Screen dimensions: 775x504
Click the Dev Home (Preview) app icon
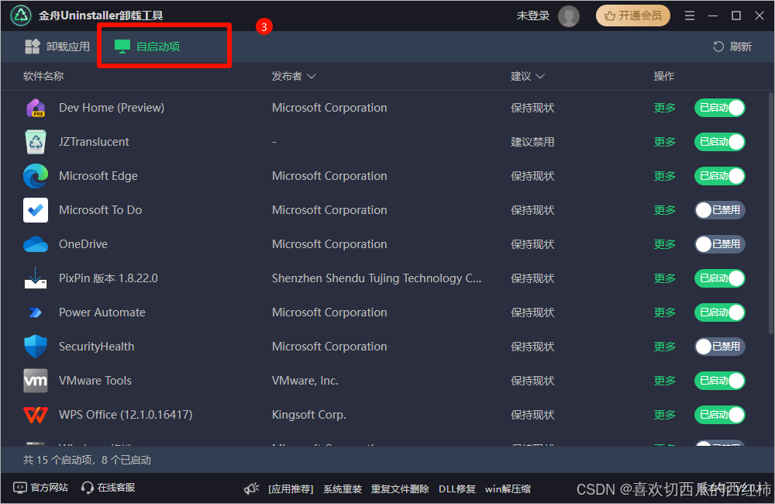click(x=36, y=108)
